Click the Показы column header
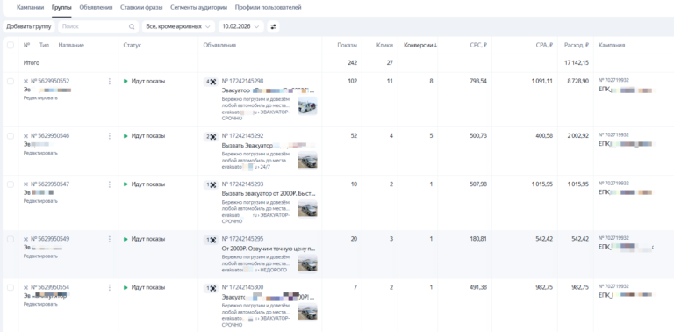The width and height of the screenshot is (674, 332). coord(347,45)
